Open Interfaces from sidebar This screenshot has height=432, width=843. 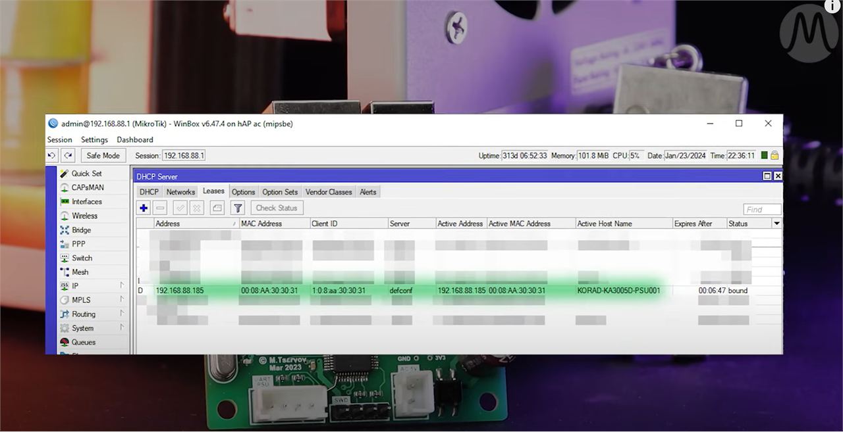point(87,202)
